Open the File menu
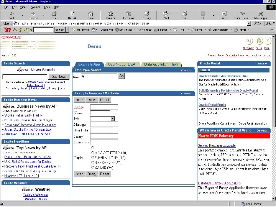276x207 pixels. click(7, 7)
